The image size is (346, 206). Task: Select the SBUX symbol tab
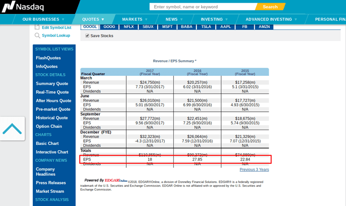pos(148,26)
